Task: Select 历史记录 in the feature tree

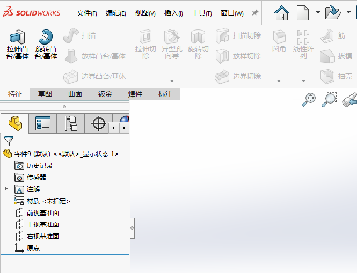Action: [34, 166]
